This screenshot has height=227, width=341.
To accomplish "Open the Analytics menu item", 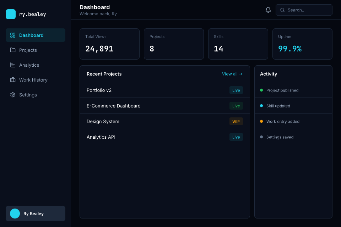I will click(29, 65).
